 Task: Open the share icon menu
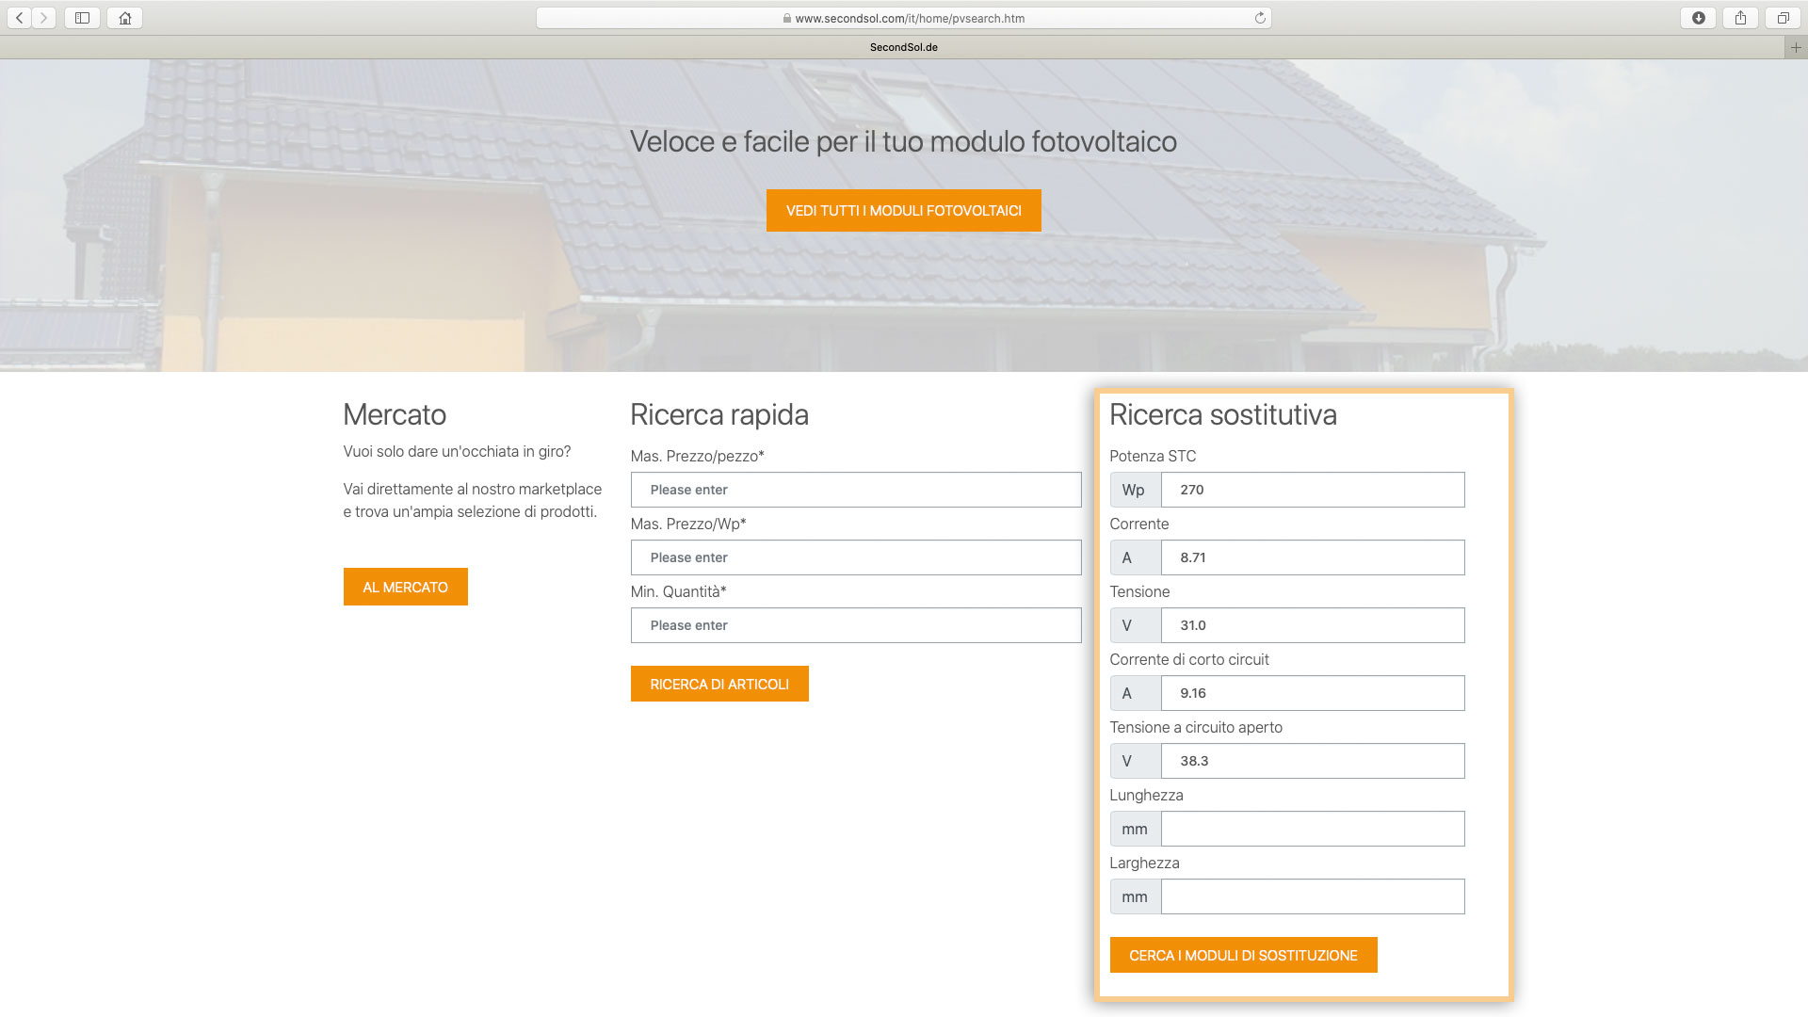[1740, 18]
